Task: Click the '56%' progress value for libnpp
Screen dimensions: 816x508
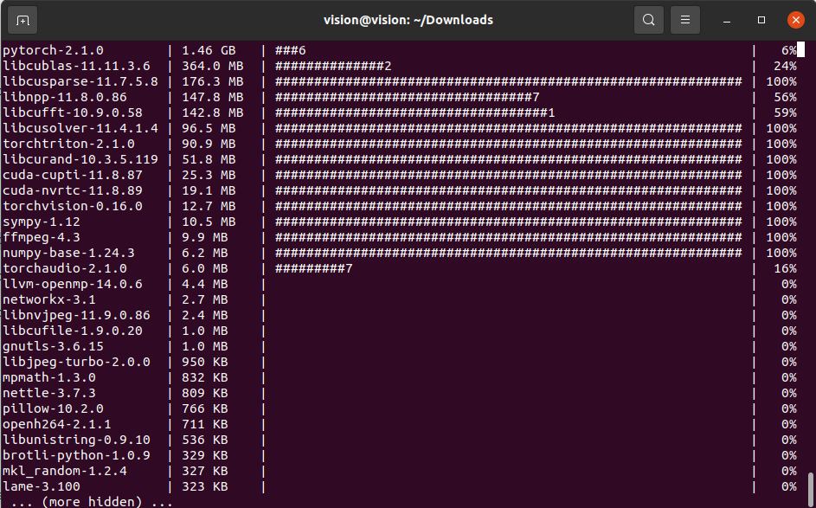Action: pyautogui.click(x=786, y=97)
